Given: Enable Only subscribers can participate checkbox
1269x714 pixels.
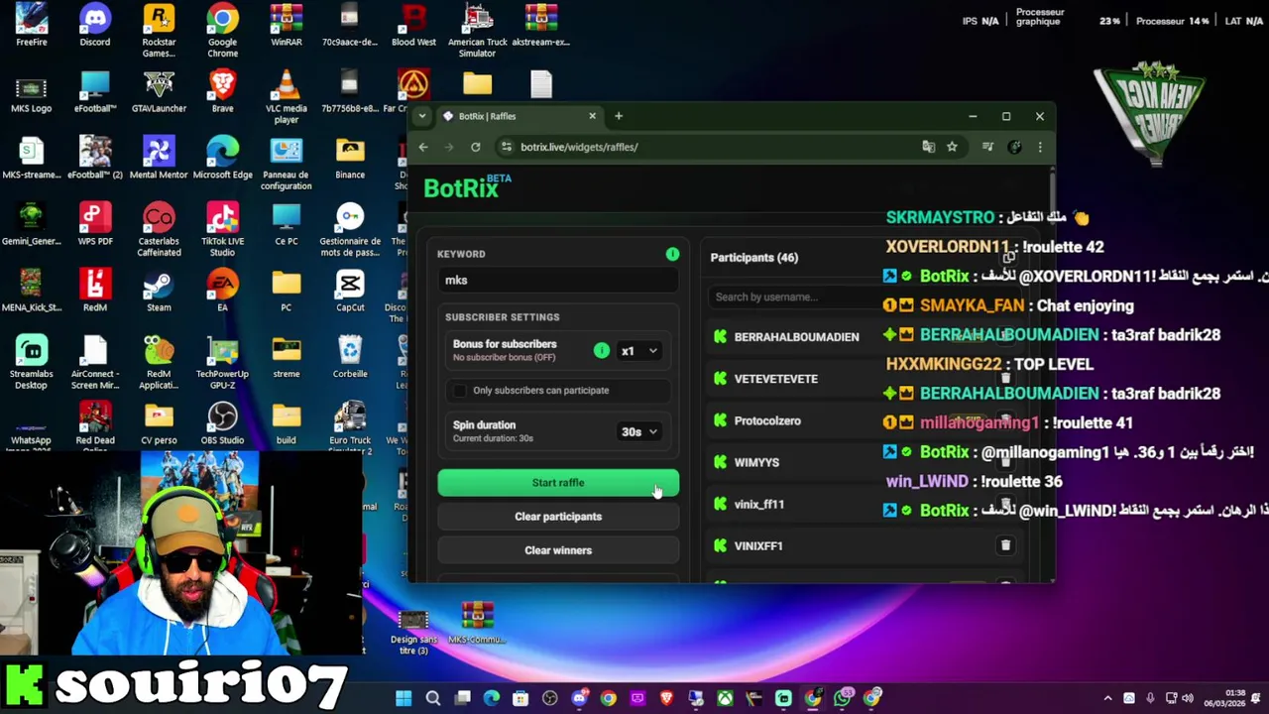Looking at the screenshot, I should tap(459, 391).
